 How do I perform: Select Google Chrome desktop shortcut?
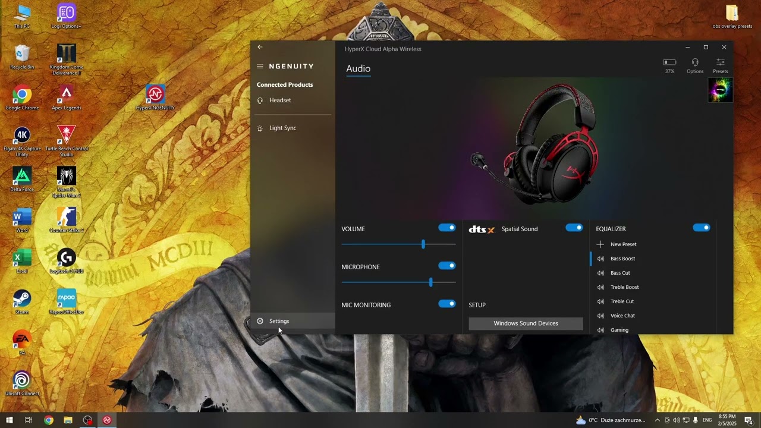coord(22,98)
